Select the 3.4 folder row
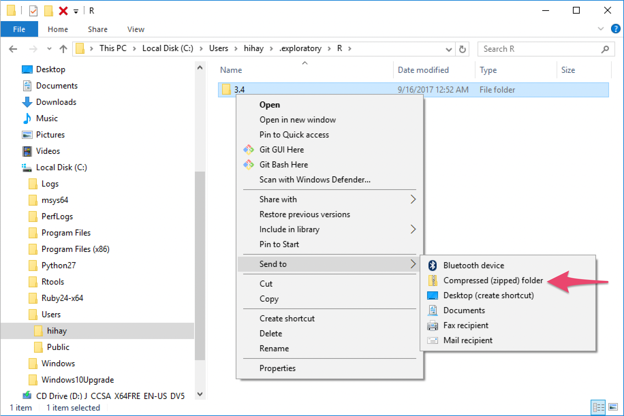 [413, 90]
